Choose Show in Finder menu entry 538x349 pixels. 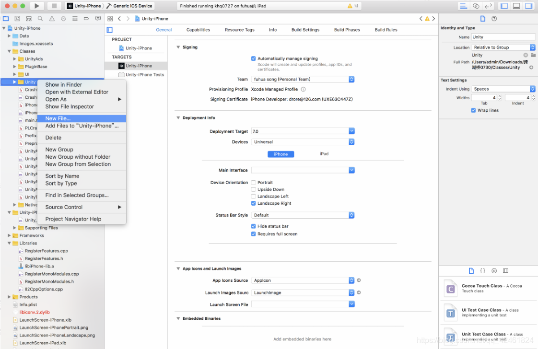82,85
